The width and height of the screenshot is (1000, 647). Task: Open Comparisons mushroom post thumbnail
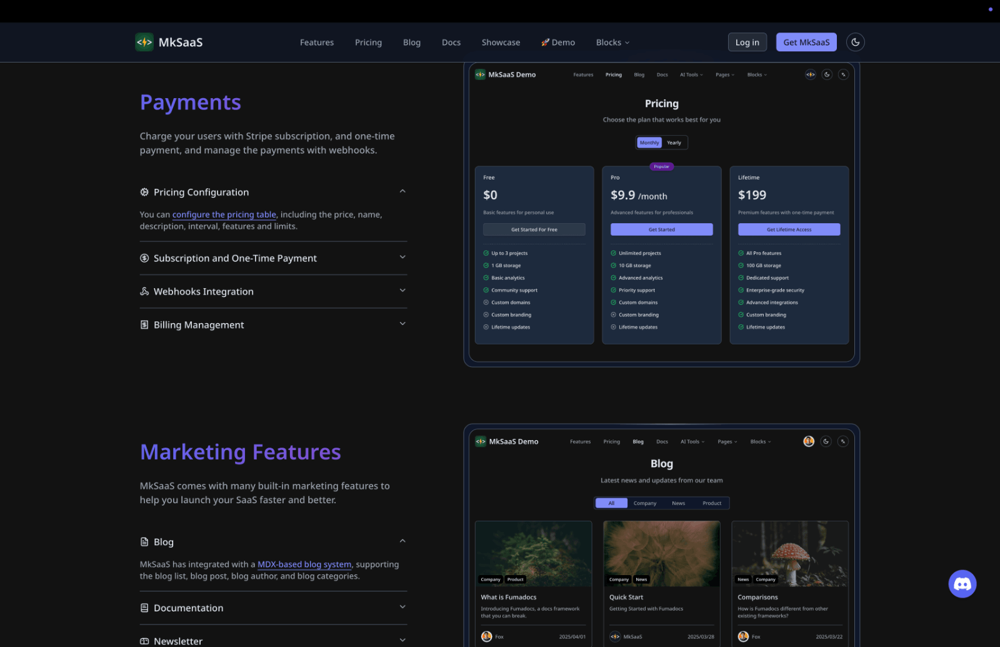tap(790, 554)
